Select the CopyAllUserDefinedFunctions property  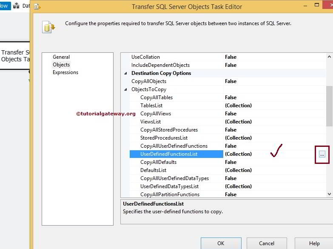pyautogui.click(x=174, y=146)
